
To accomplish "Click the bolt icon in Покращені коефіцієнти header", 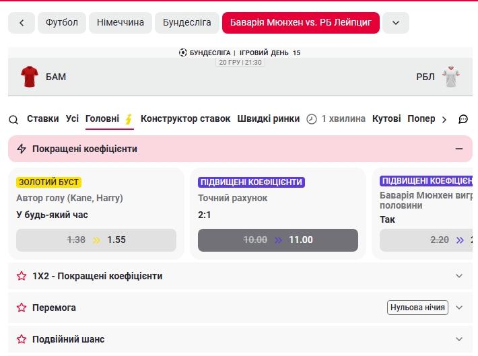I will coord(22,149).
